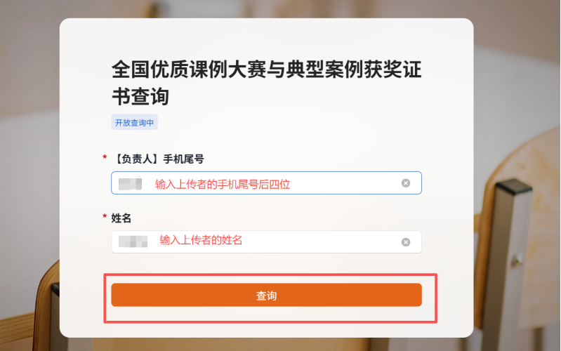Viewport: 561px width, 351px height.
Task: Click the 全国优质课例大赛 title heading
Action: coord(266,71)
